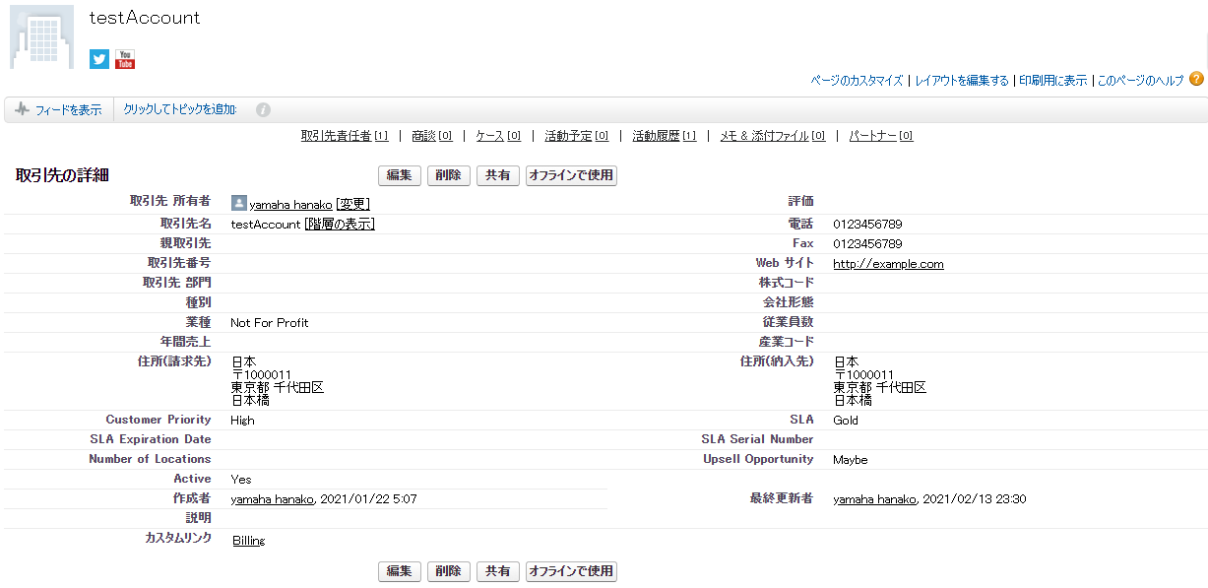This screenshot has height=588, width=1208.
Task: Click [階層の表示] hierarchy link
Action: 339,225
